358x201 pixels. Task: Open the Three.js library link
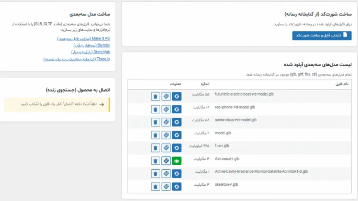coord(76,59)
